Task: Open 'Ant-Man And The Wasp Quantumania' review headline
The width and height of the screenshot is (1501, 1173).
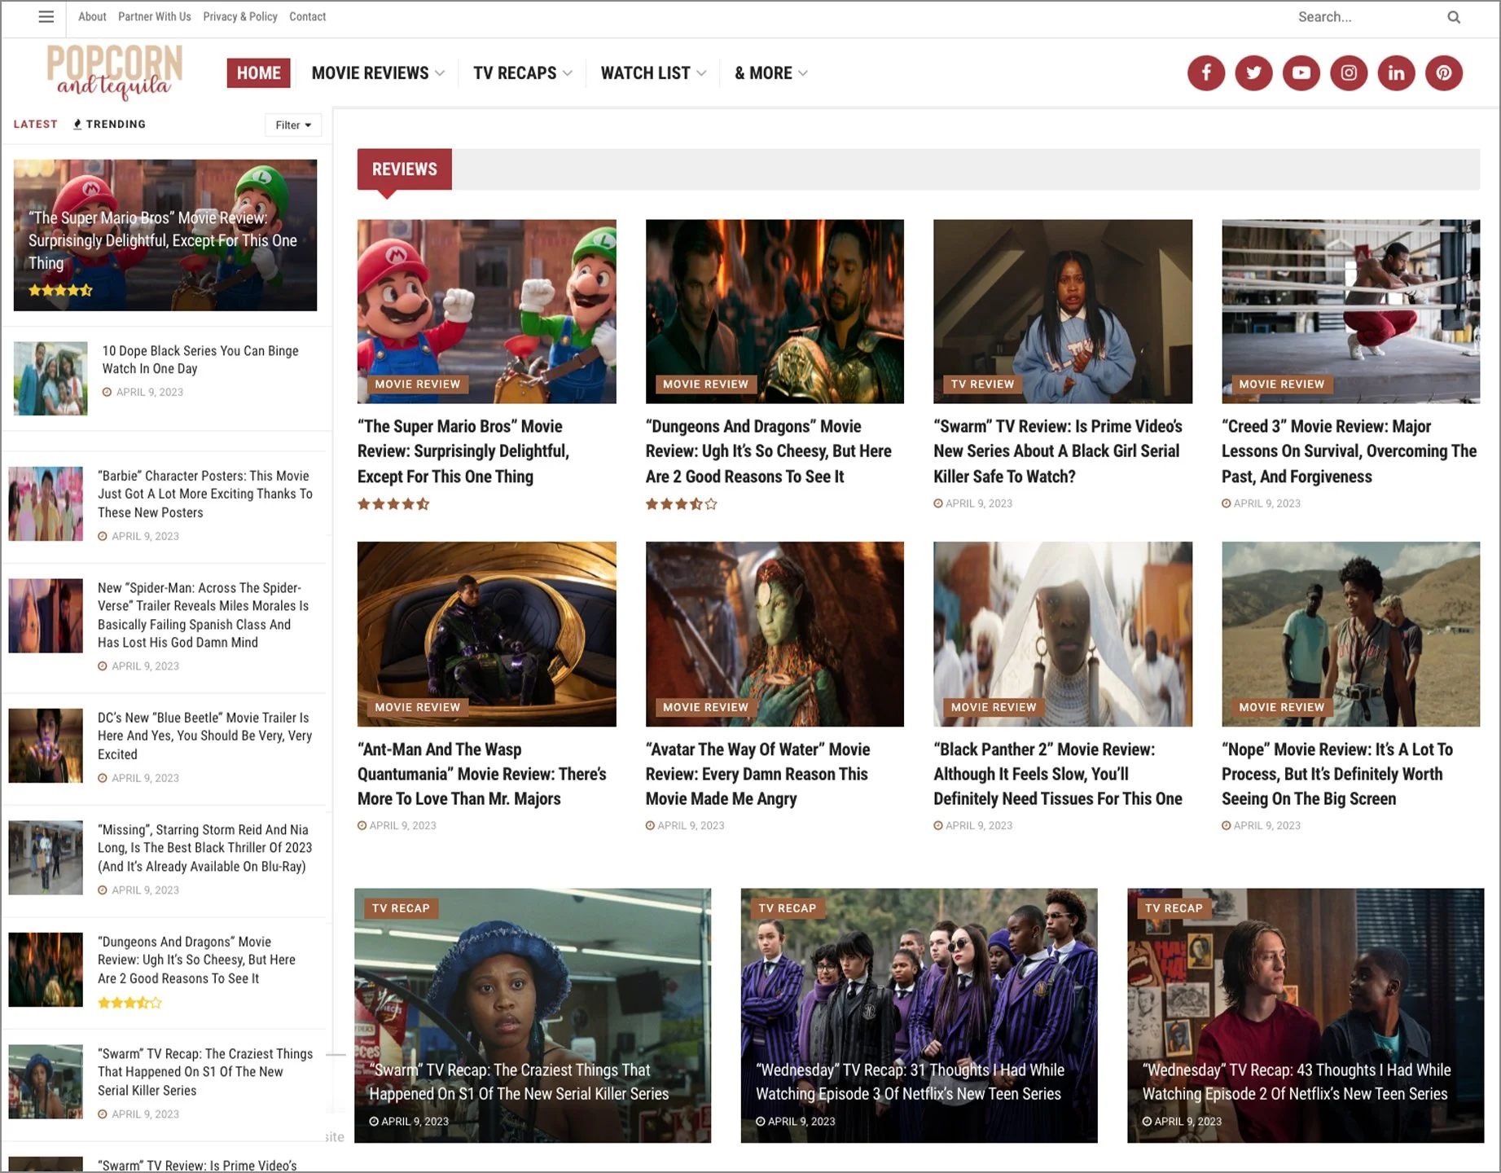Action: point(482,774)
